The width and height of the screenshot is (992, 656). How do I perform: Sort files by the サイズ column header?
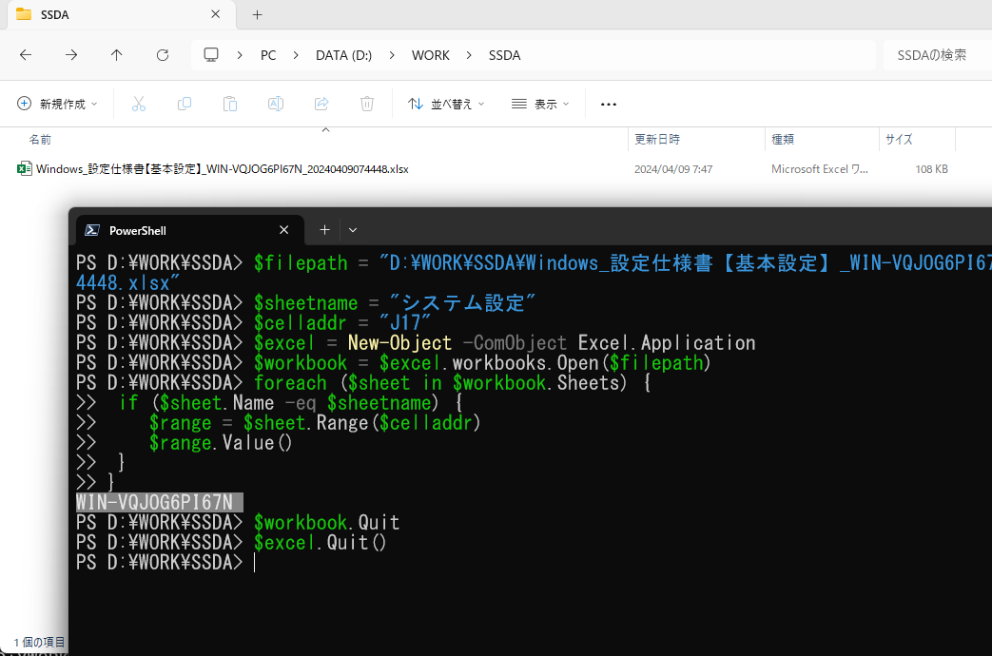click(x=898, y=139)
